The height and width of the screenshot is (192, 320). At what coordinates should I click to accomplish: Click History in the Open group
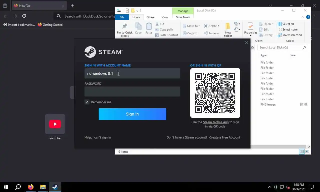tap(266, 35)
